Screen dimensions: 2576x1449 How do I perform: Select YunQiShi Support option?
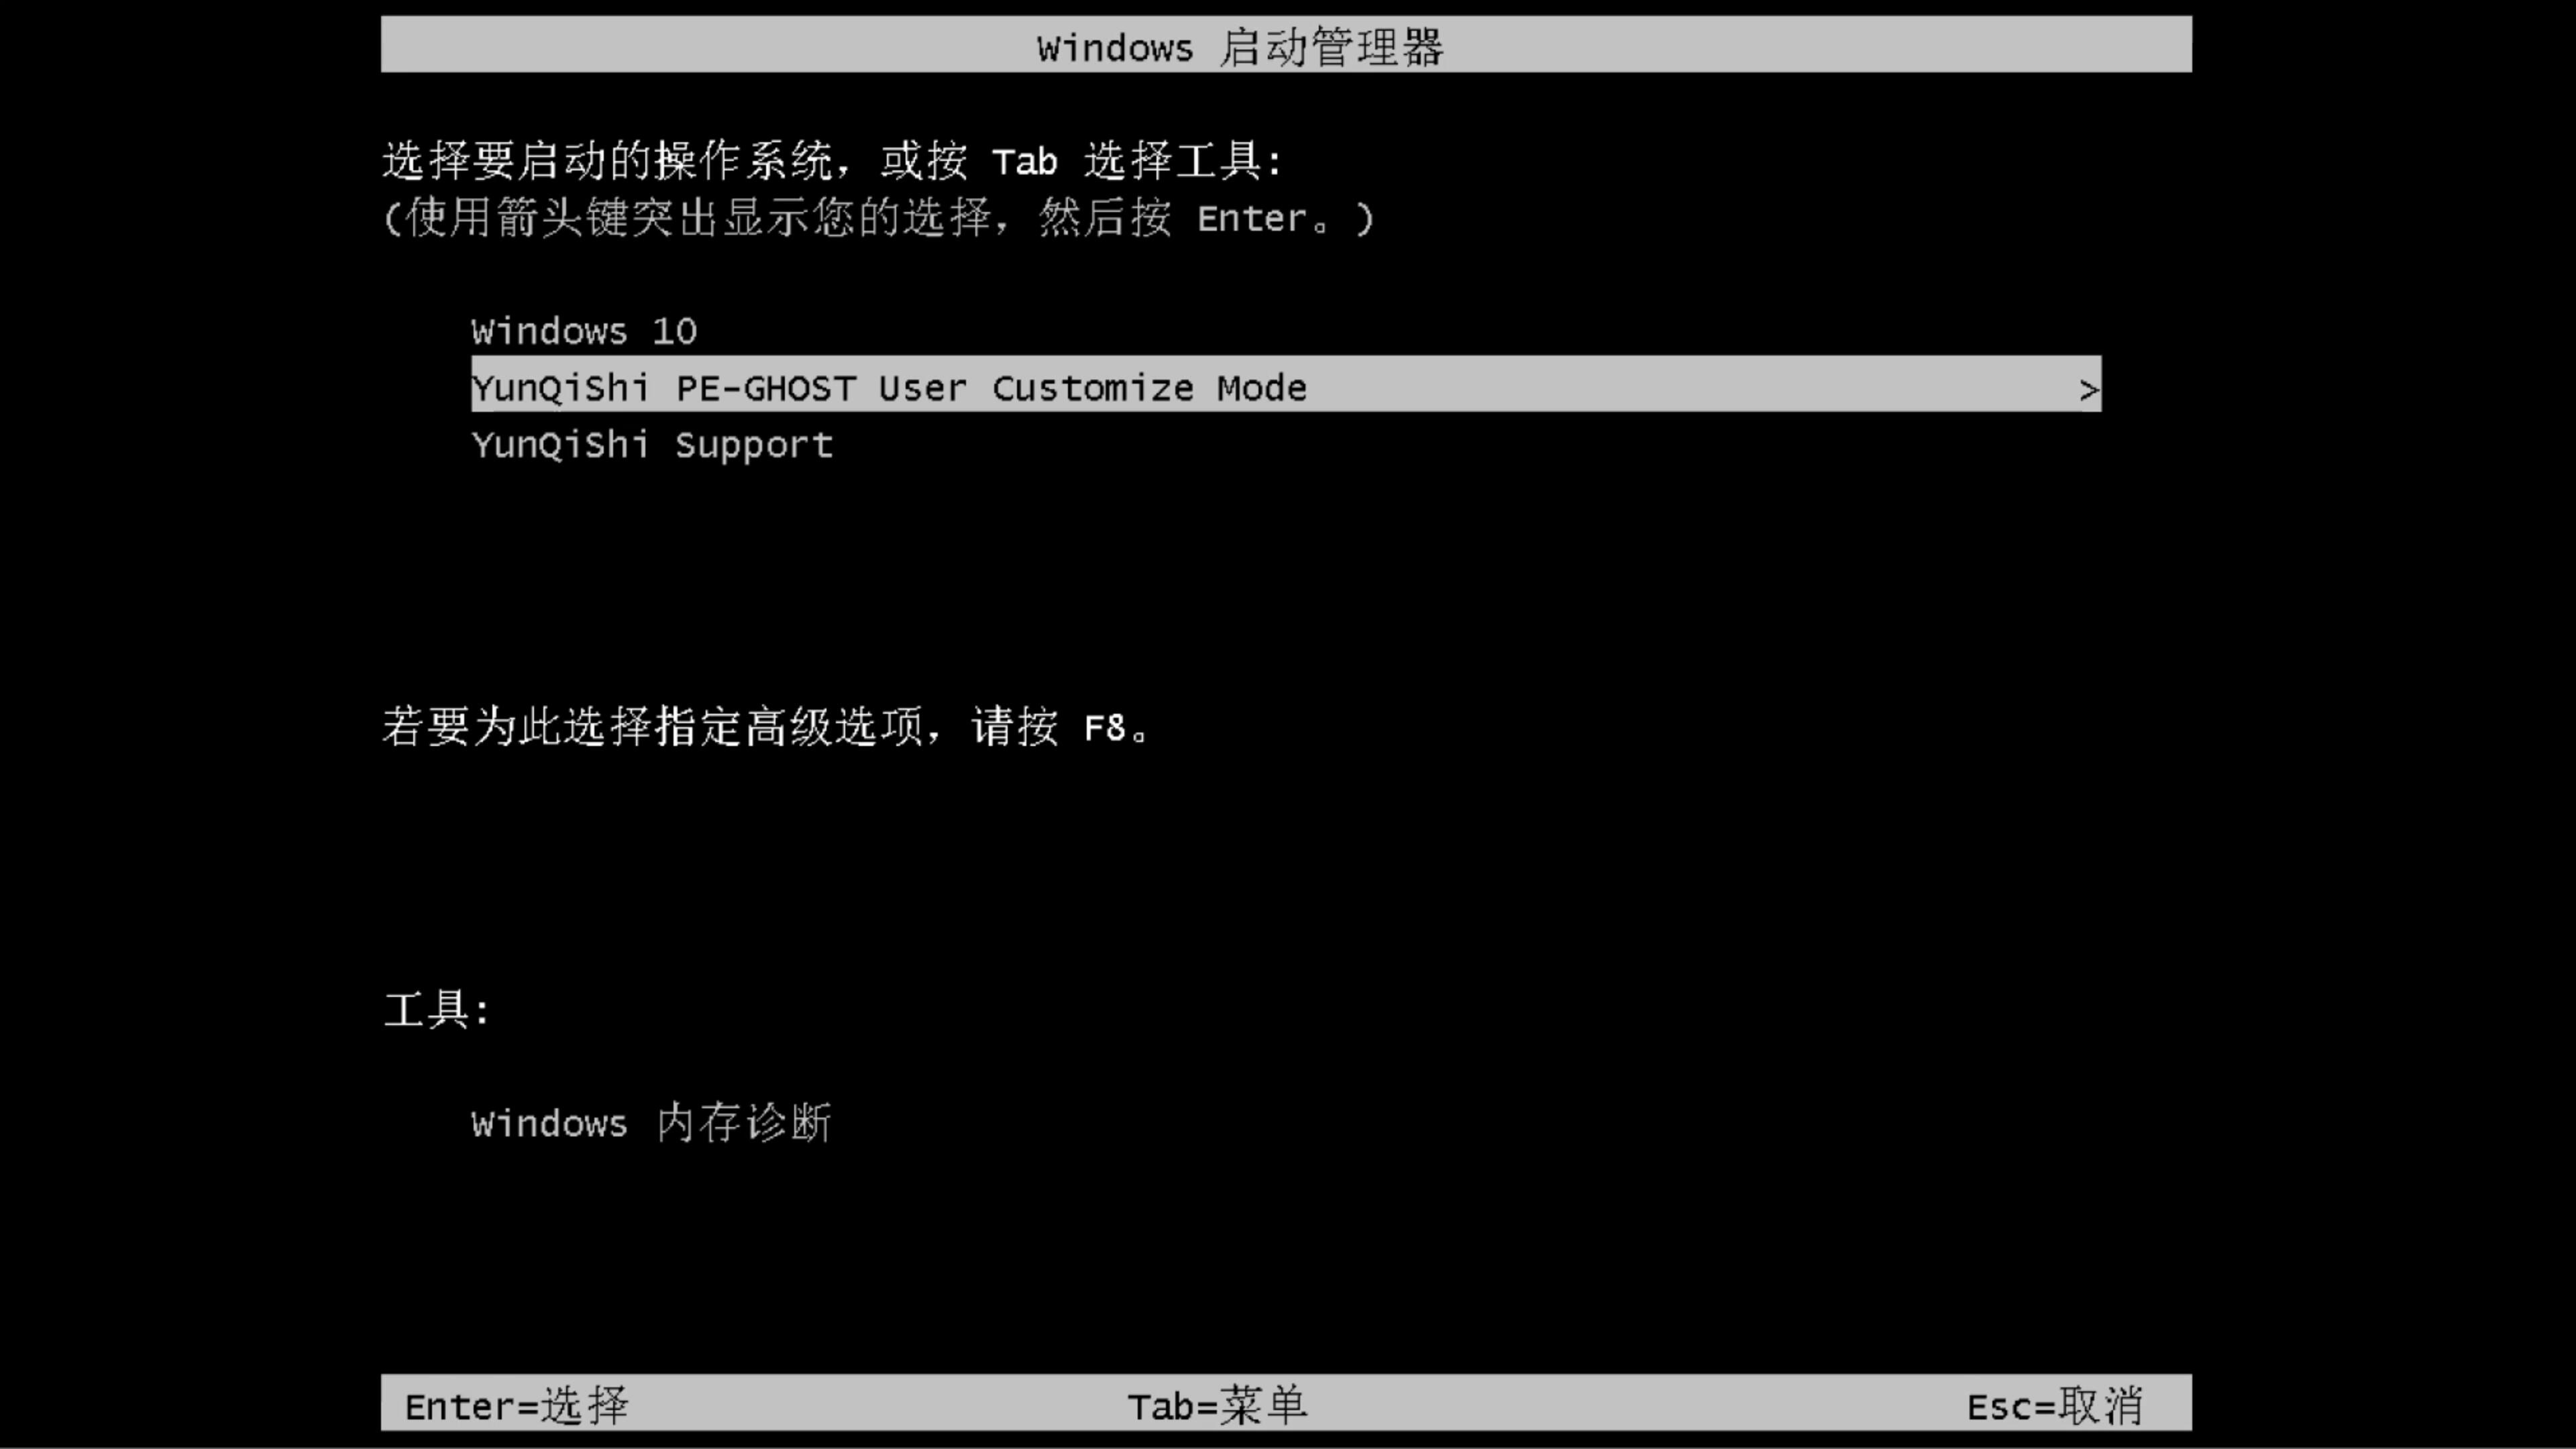click(651, 444)
